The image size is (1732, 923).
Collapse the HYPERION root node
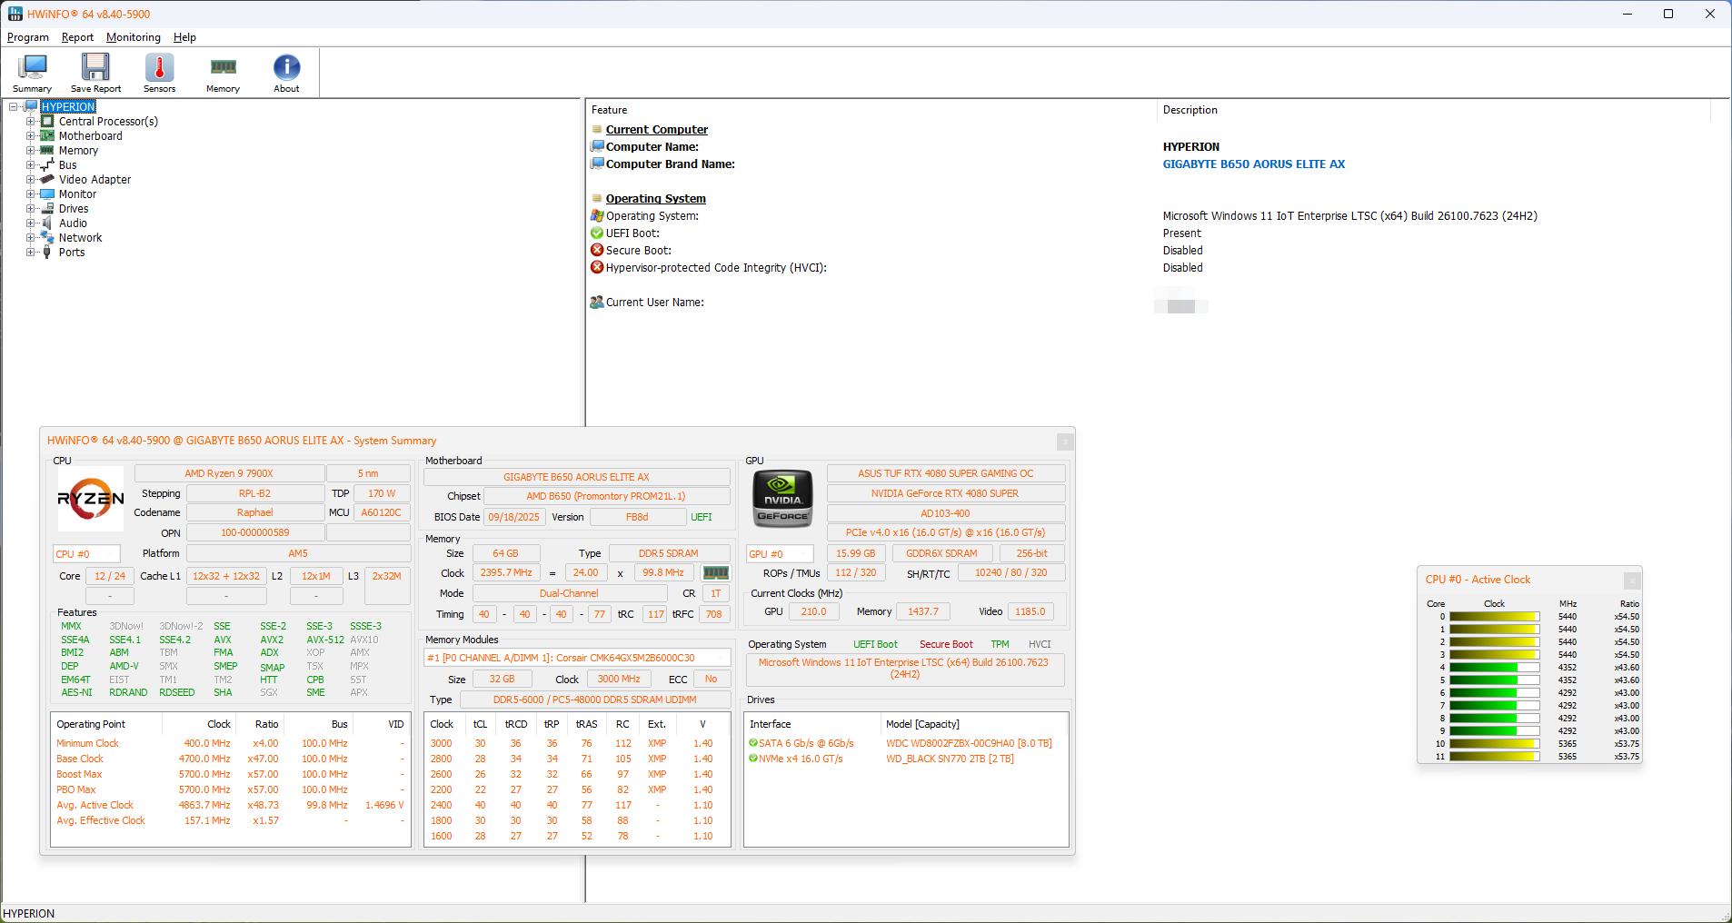tap(14, 106)
